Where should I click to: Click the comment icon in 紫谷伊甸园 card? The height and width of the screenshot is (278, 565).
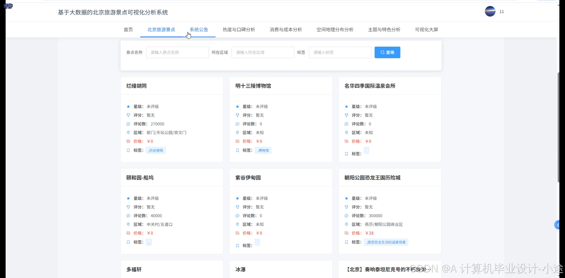point(237,216)
